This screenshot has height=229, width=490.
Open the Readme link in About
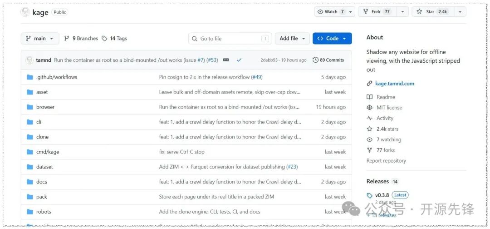point(386,97)
